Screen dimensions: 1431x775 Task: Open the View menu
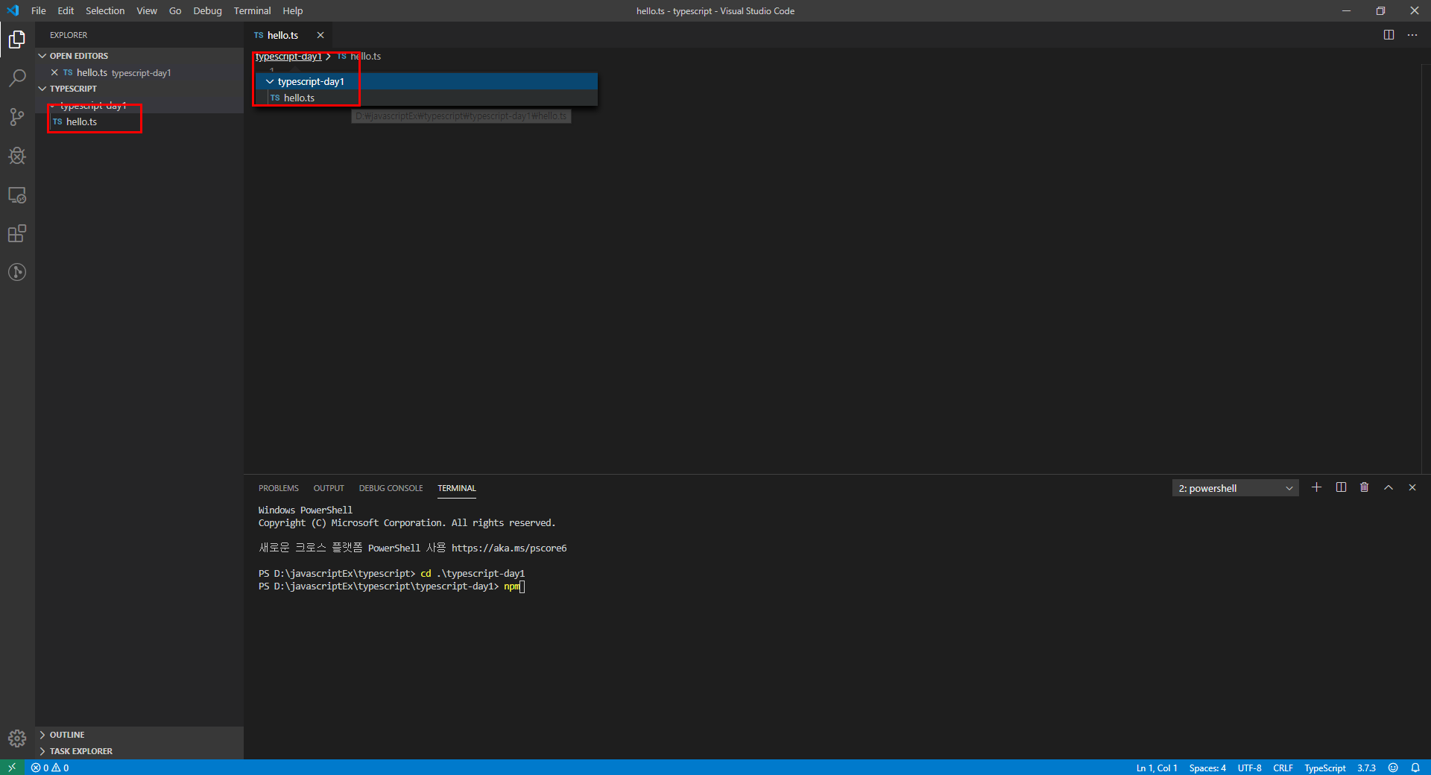(x=147, y=10)
